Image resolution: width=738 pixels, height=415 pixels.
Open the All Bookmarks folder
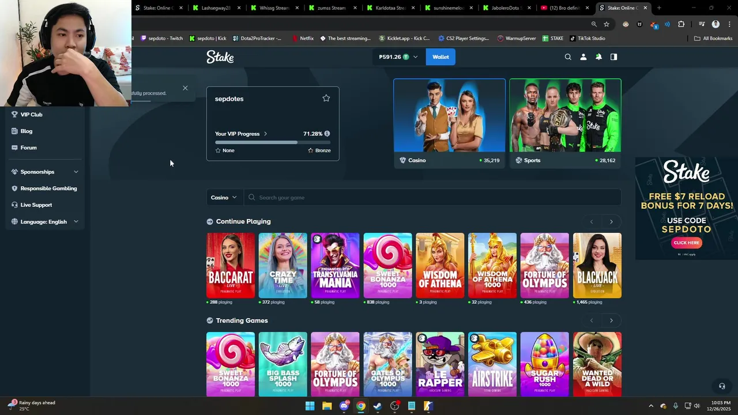tap(713, 39)
